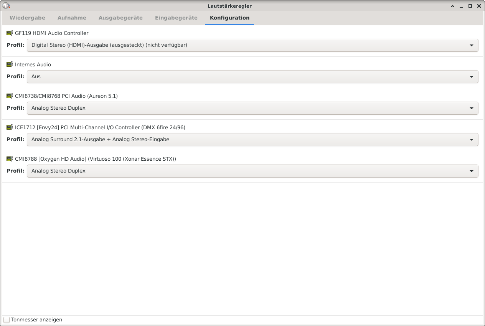This screenshot has height=326, width=485.
Task: Expand the Aureon 5.1 profile dropdown
Action: [252, 108]
